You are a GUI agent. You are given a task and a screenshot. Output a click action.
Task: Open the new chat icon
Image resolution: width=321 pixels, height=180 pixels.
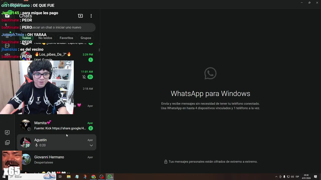pos(81,16)
